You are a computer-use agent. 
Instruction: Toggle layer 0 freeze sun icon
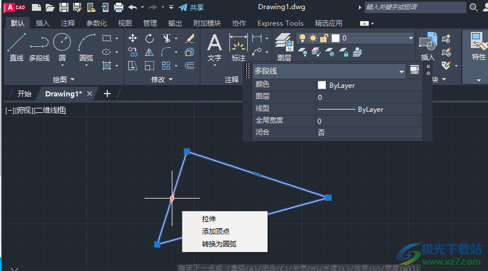pyautogui.click(x=313, y=38)
